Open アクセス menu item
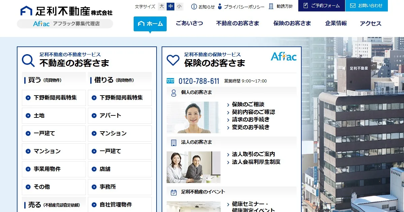 pos(370,23)
